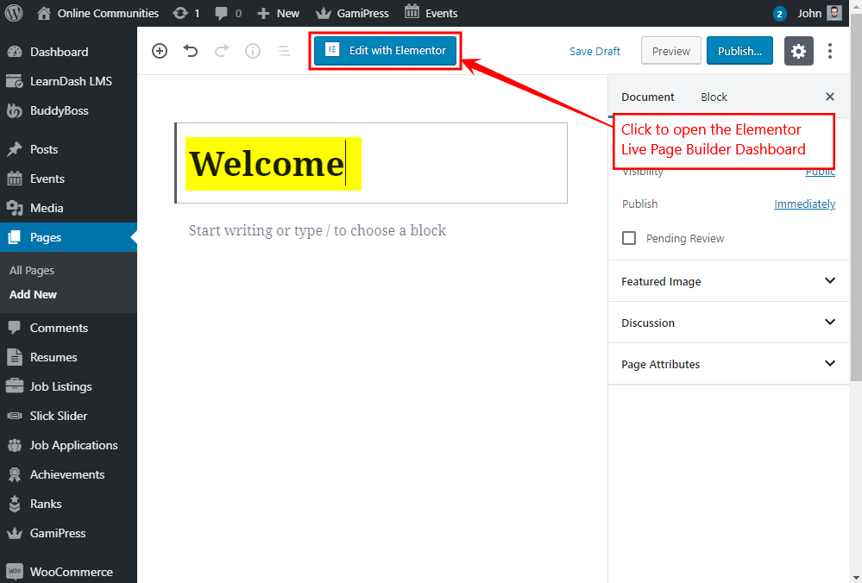Click the Undo arrow in the editor toolbar
Viewport: 862px width, 583px height.
pos(190,51)
